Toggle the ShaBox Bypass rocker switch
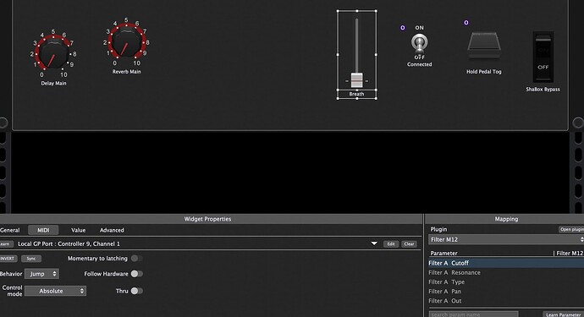 tap(543, 57)
